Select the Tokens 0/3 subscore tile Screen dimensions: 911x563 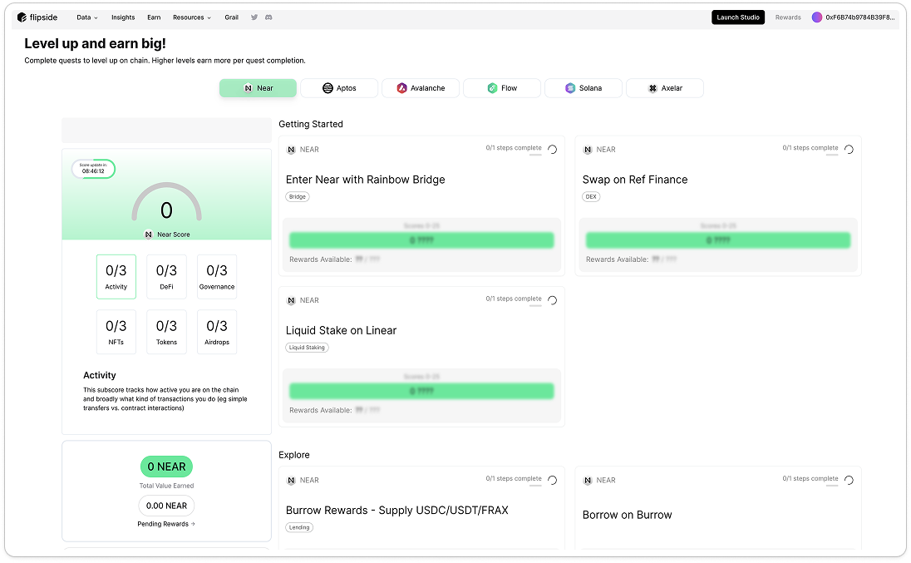click(167, 333)
